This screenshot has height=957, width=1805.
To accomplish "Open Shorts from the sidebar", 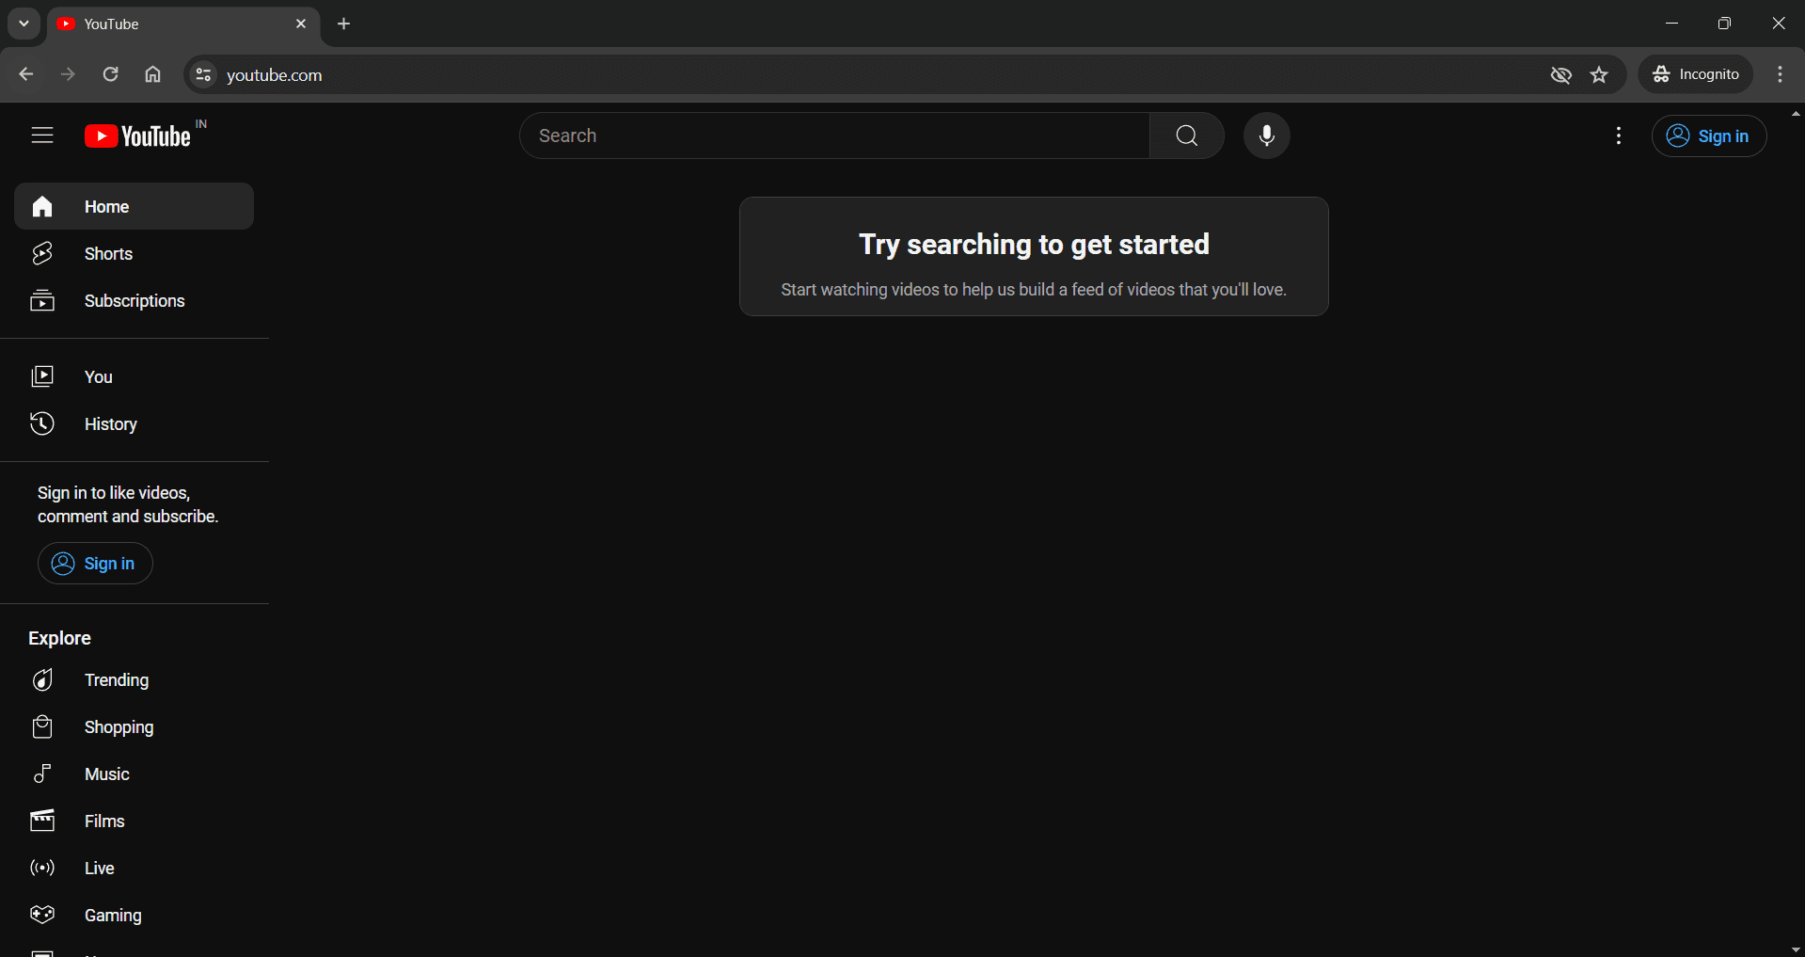I will click(134, 253).
